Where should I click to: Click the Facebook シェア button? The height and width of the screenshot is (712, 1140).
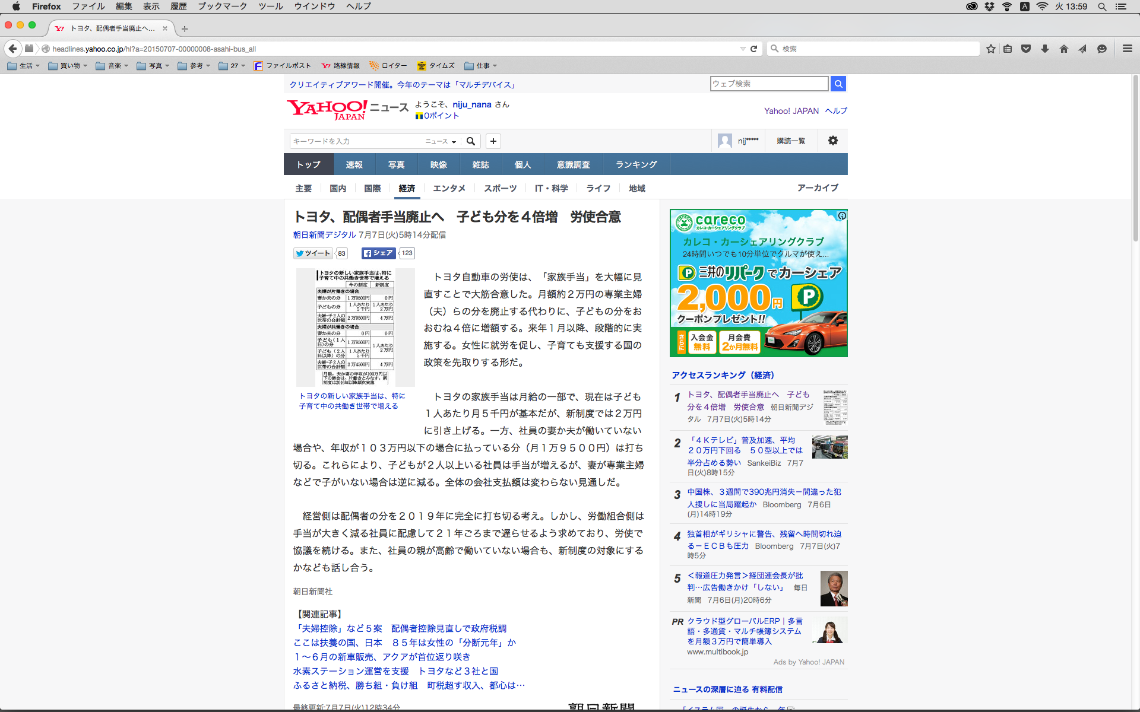[378, 253]
